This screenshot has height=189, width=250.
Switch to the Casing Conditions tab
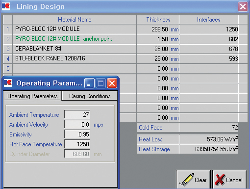point(90,96)
